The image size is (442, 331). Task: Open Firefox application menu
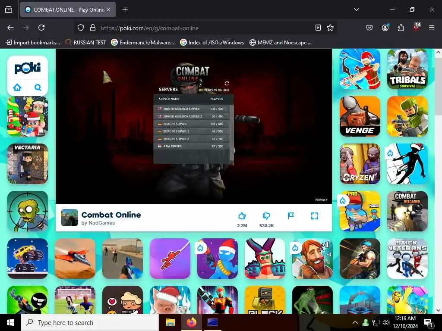point(432,28)
